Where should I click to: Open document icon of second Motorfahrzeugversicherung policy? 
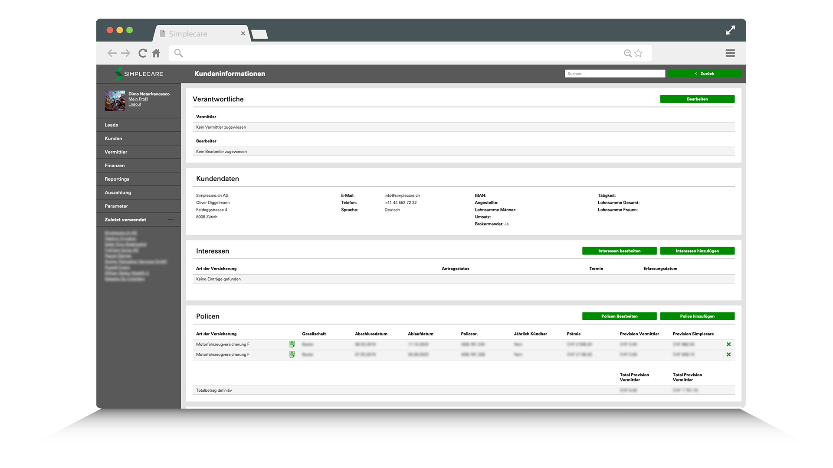click(292, 354)
